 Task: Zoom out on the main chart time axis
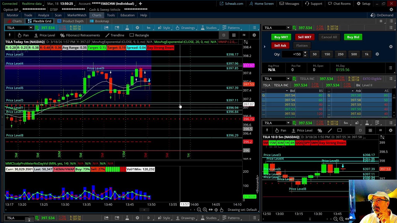(x=199, y=210)
